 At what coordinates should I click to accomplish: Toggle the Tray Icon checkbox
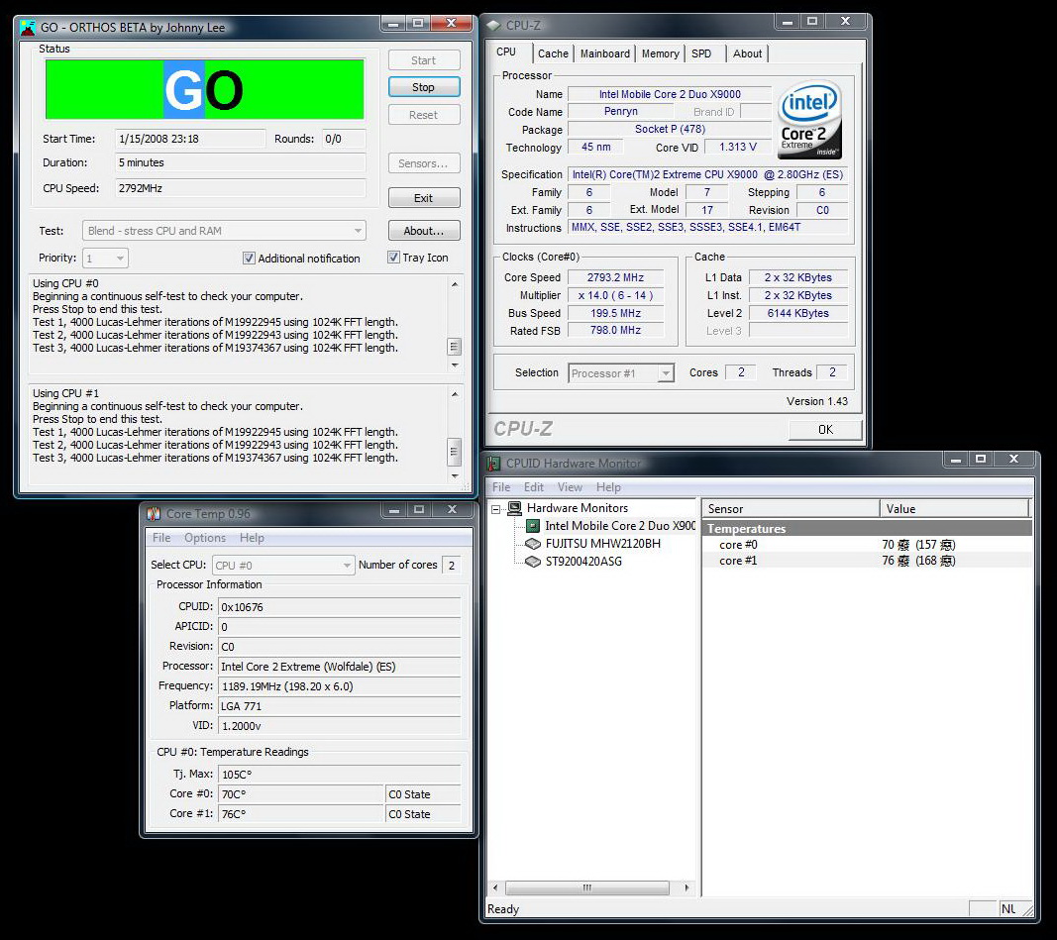[x=393, y=258]
